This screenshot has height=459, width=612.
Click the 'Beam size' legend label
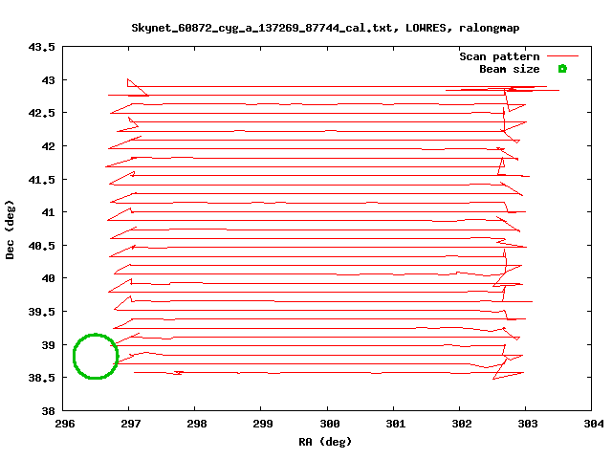click(x=510, y=69)
